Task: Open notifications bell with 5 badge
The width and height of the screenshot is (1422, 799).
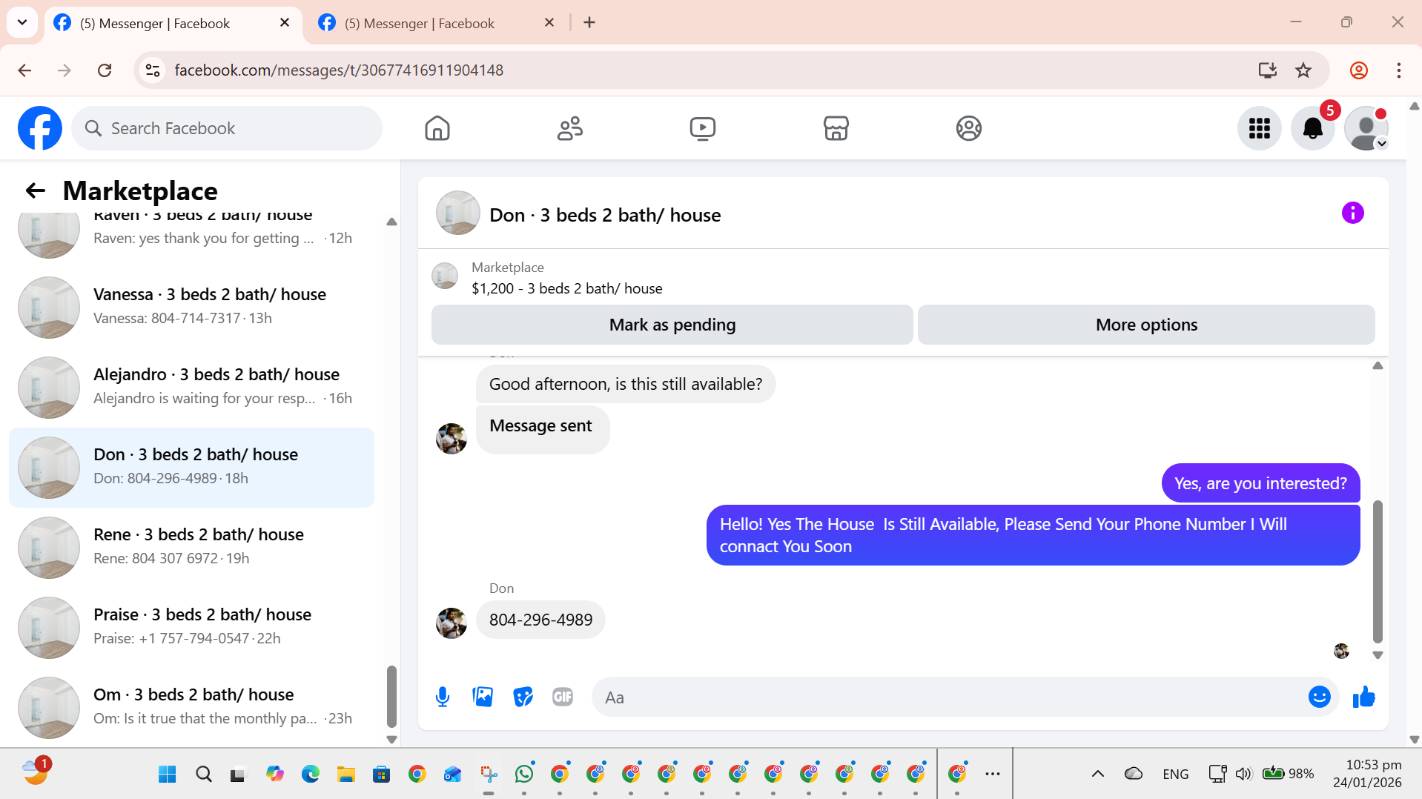Action: 1313,128
